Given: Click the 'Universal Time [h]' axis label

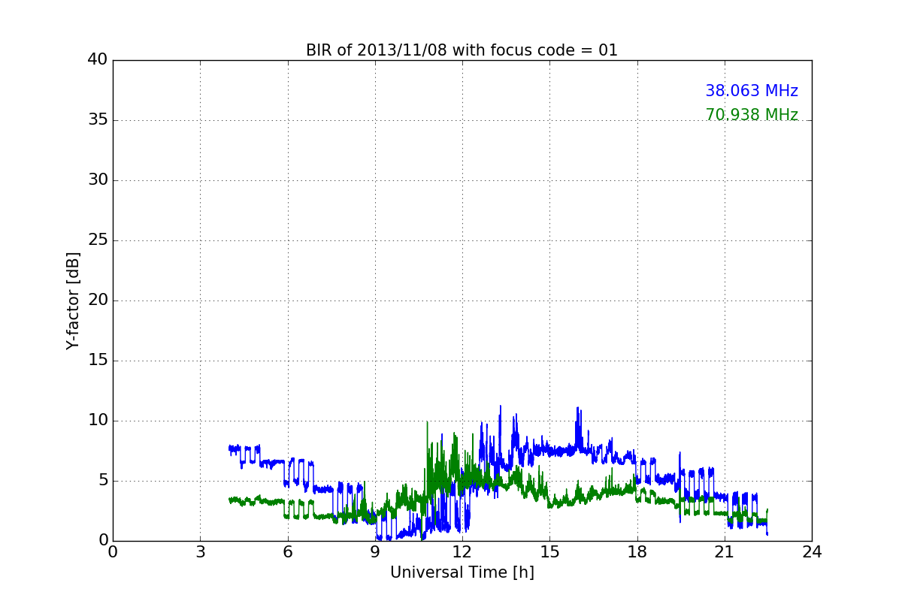Looking at the screenshot, I should (x=462, y=572).
